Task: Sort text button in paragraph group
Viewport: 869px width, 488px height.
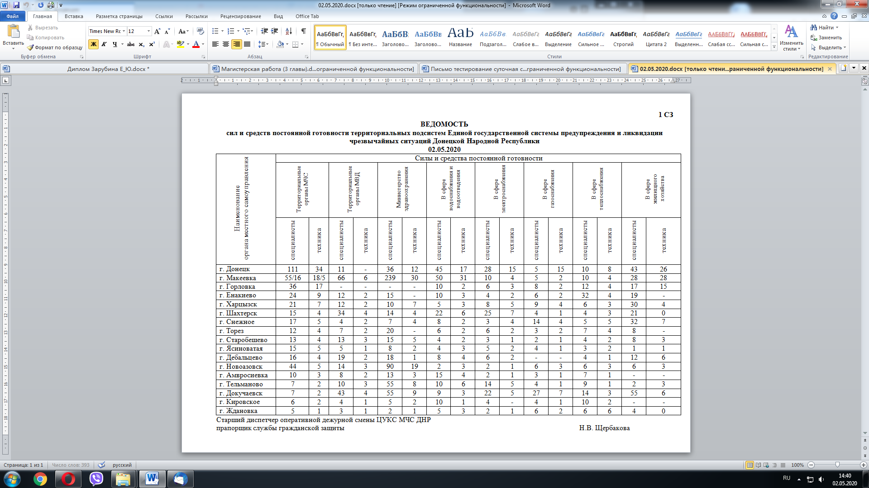Action: point(289,31)
